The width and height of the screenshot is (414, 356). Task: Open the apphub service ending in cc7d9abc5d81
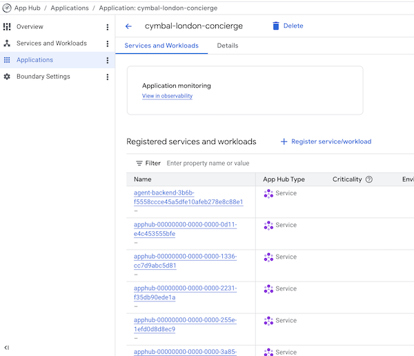click(x=186, y=261)
